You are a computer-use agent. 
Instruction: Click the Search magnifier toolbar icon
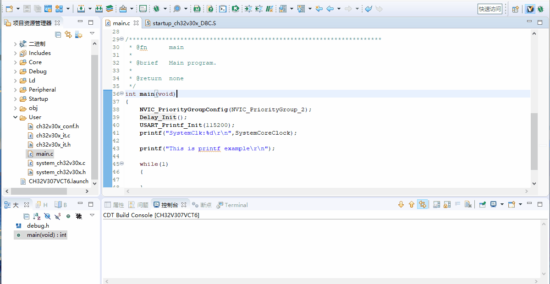pos(176,9)
